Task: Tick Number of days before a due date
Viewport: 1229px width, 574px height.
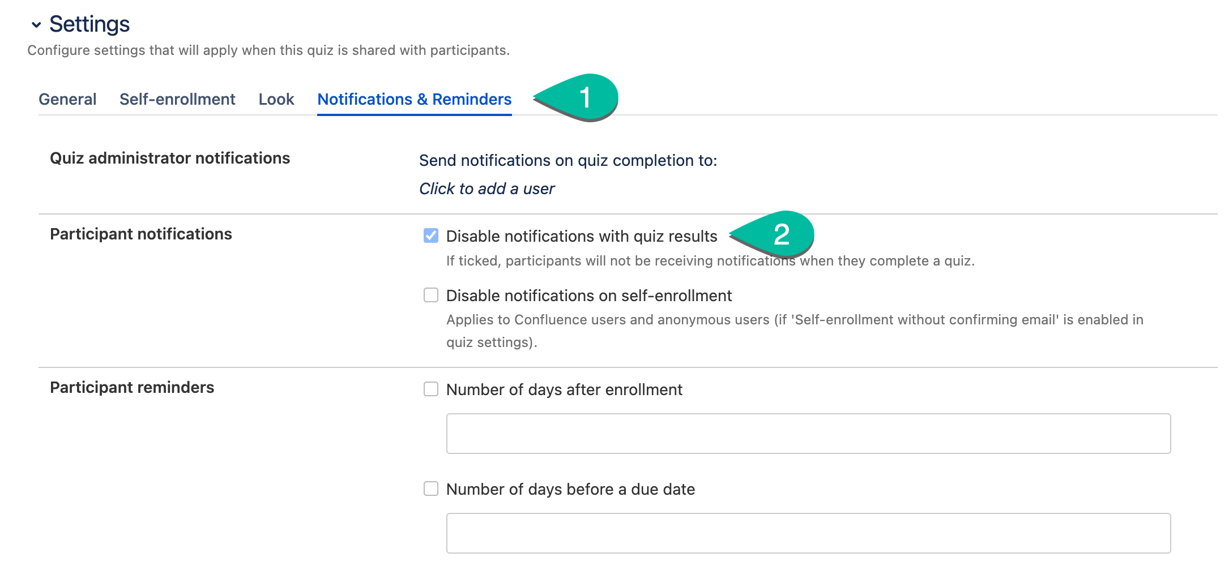Action: point(431,489)
